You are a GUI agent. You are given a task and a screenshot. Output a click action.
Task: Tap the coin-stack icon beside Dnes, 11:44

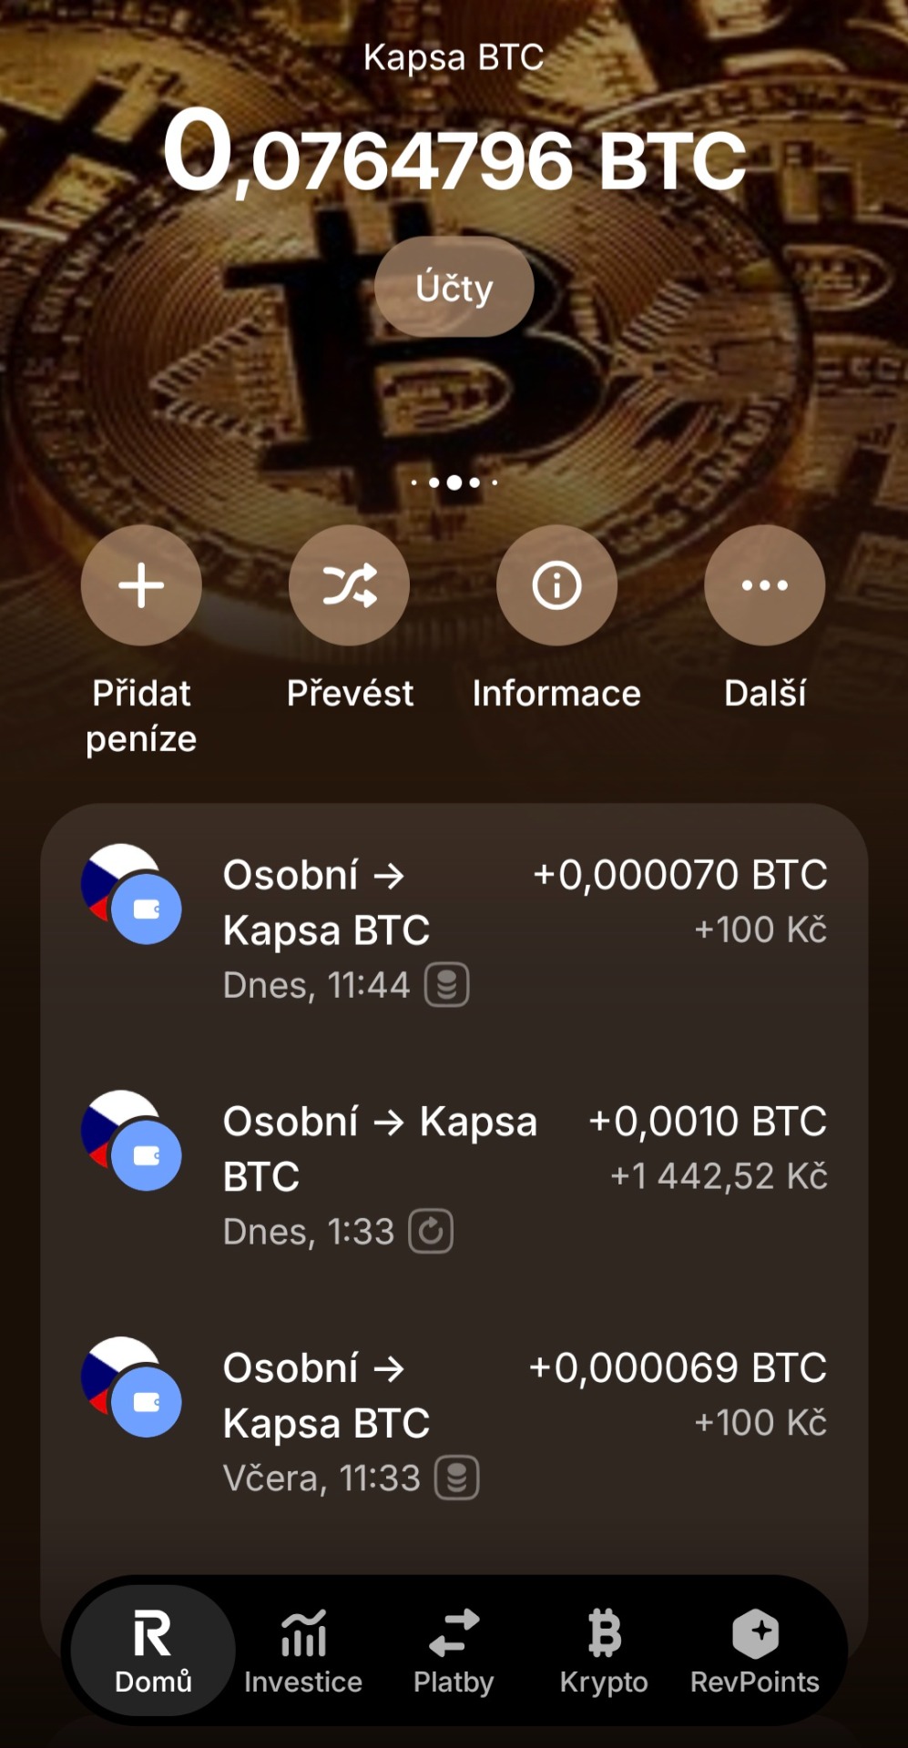click(x=447, y=985)
